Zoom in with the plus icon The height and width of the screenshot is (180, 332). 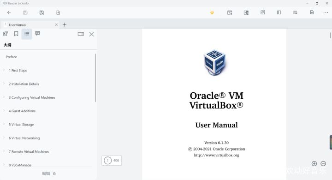point(314,163)
